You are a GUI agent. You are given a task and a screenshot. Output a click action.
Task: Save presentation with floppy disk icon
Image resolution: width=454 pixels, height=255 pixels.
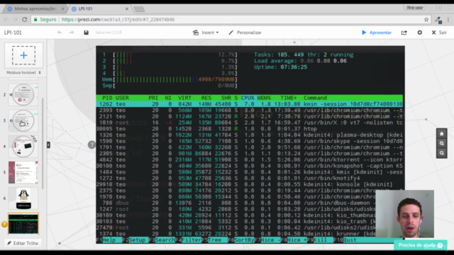[86, 33]
